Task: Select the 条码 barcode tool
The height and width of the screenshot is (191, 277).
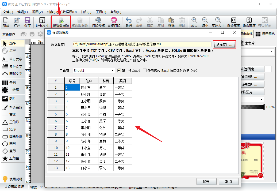Action: click(x=13, y=83)
